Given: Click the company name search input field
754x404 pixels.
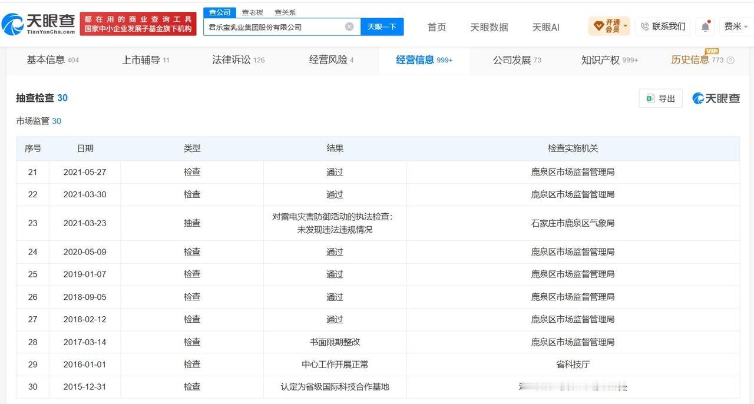Looking at the screenshot, I should coord(273,27).
